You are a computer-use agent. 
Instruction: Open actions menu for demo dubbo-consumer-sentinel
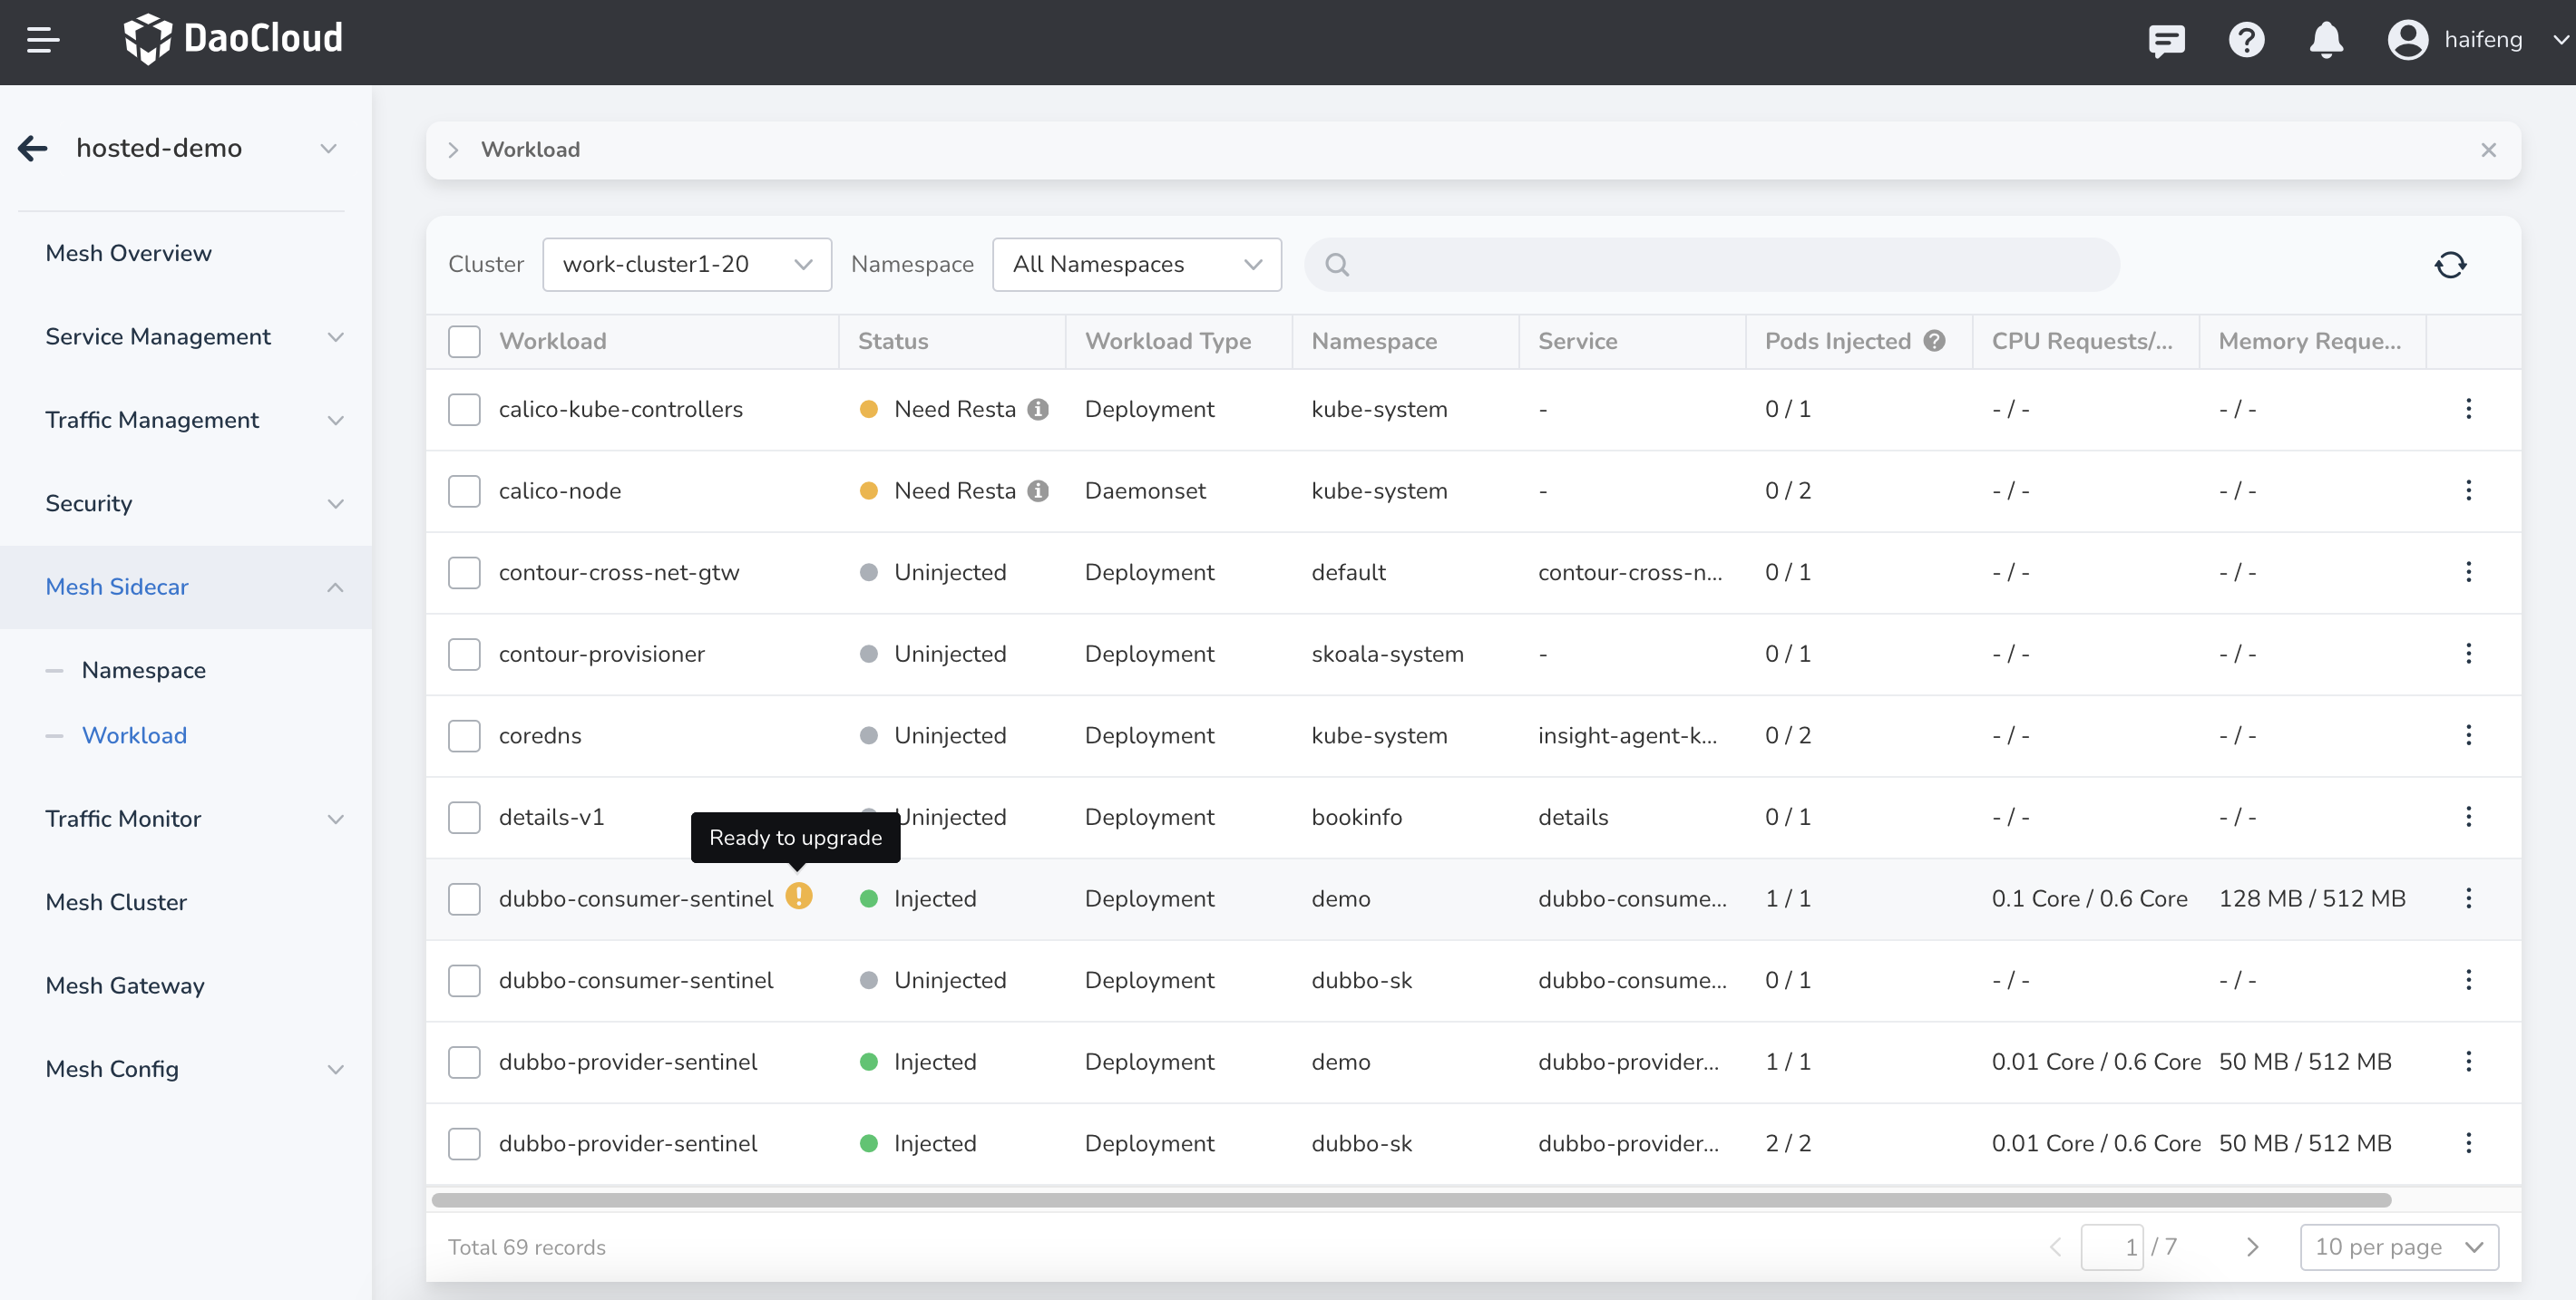click(x=2469, y=898)
